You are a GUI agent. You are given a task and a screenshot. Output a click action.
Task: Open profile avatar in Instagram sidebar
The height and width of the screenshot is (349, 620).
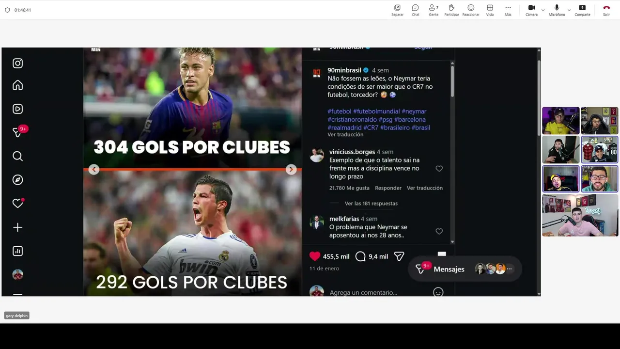(17, 275)
